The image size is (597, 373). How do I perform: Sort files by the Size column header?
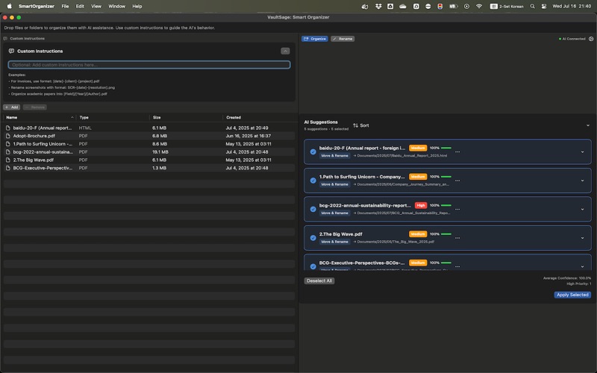point(186,117)
